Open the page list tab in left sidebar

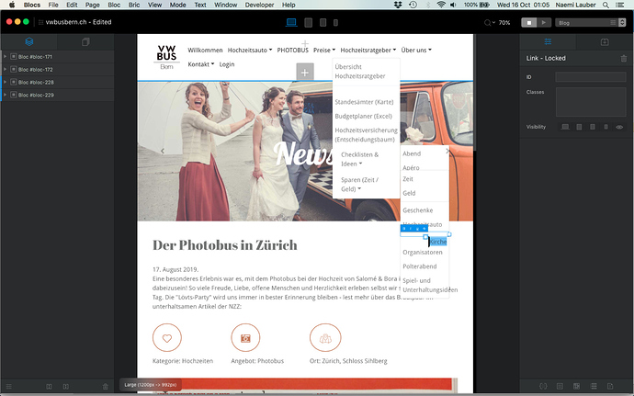pyautogui.click(x=85, y=42)
